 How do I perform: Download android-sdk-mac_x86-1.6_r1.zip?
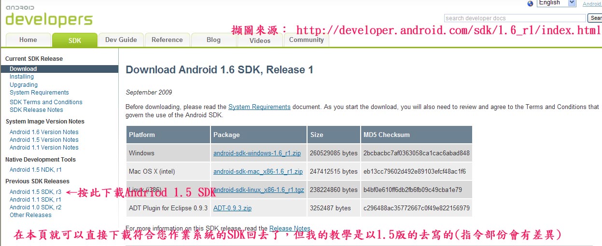258,172
